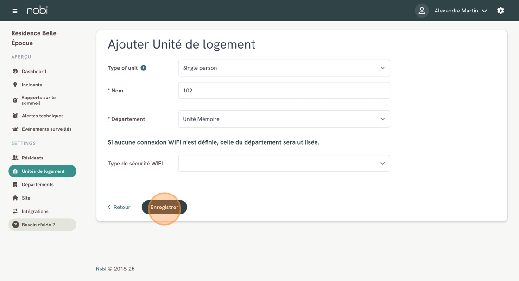Click the Incidents sidebar icon
Viewport: 519px width, 281px height.
tap(15, 85)
